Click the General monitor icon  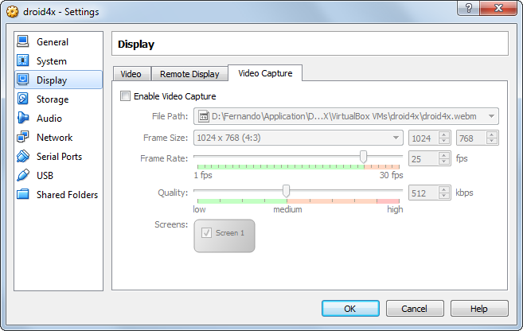(23, 41)
